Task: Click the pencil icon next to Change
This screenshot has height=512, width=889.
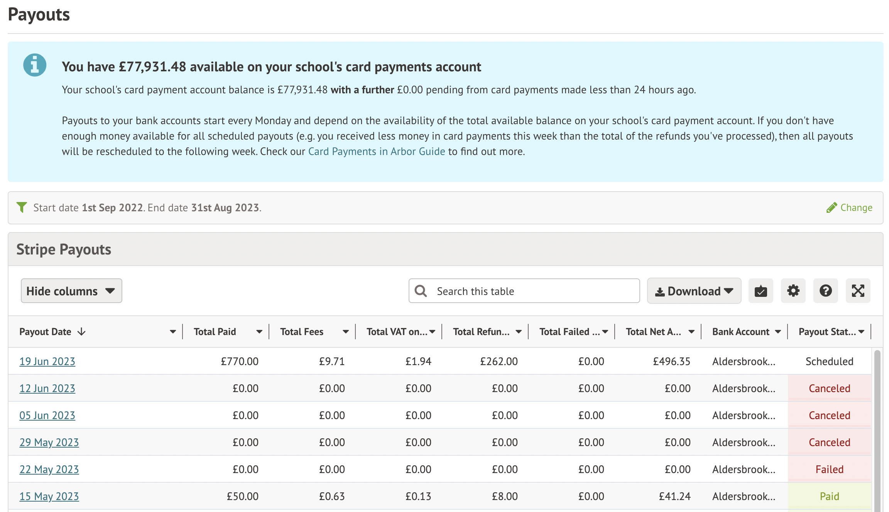Action: (x=831, y=207)
